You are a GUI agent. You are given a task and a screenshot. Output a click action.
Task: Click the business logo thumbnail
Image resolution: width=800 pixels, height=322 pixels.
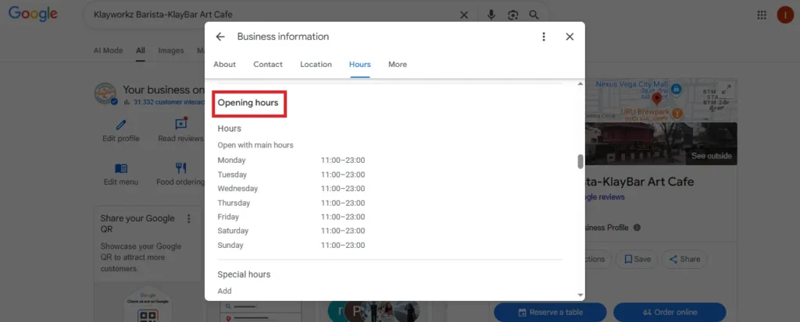click(x=105, y=94)
